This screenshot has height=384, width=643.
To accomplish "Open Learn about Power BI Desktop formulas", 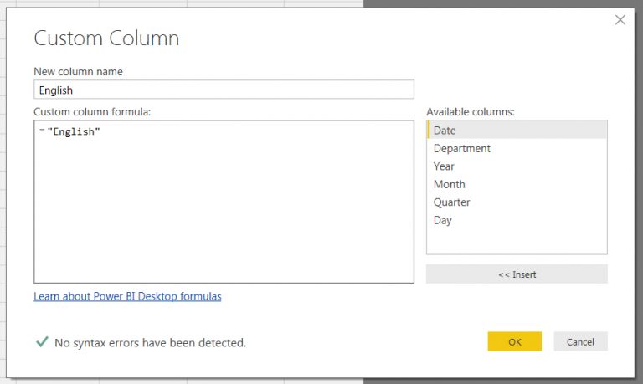I will point(127,296).
